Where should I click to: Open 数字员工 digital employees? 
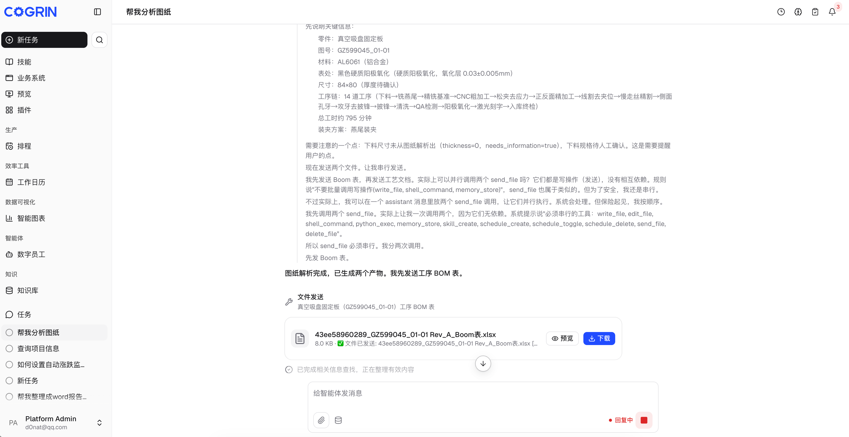point(54,254)
